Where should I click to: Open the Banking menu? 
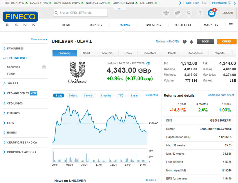point(95,25)
